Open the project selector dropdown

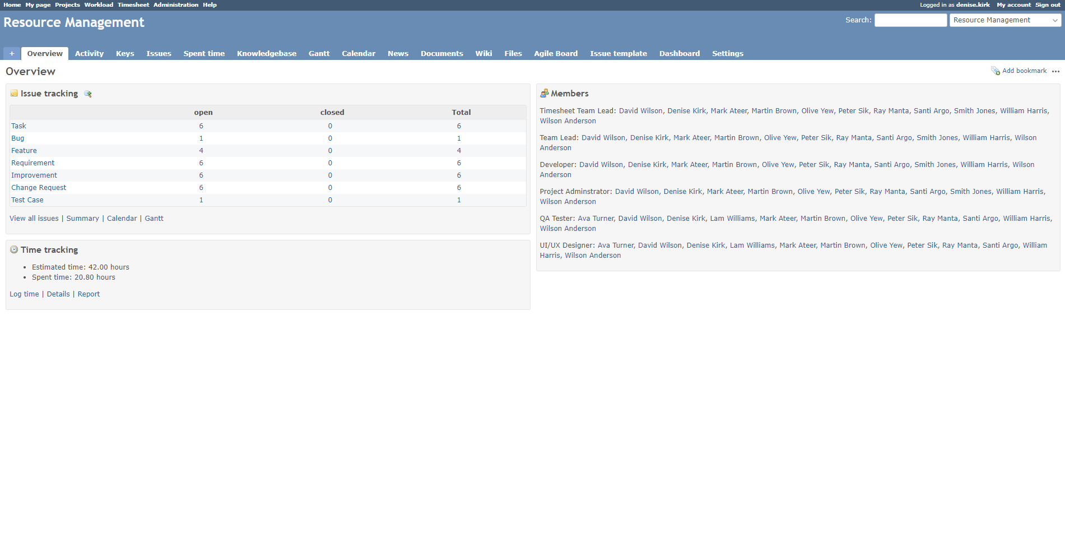click(x=1005, y=20)
